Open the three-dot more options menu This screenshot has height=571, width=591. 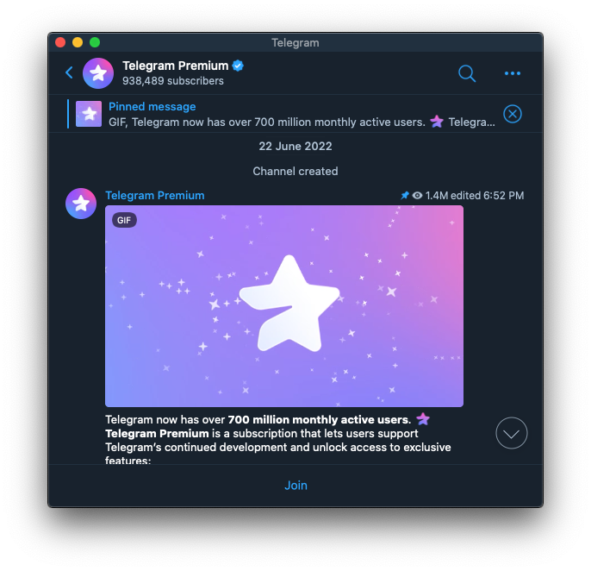513,73
